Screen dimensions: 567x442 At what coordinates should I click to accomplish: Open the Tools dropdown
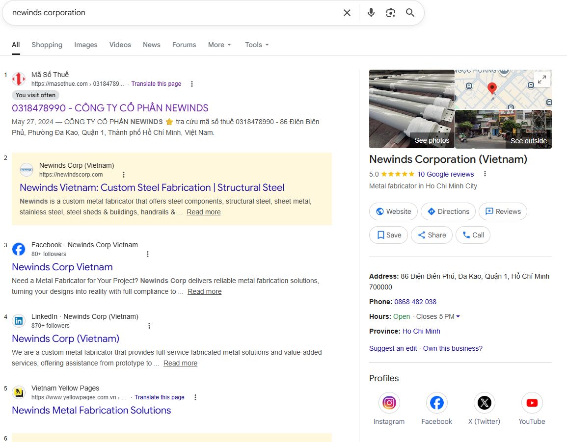click(256, 45)
